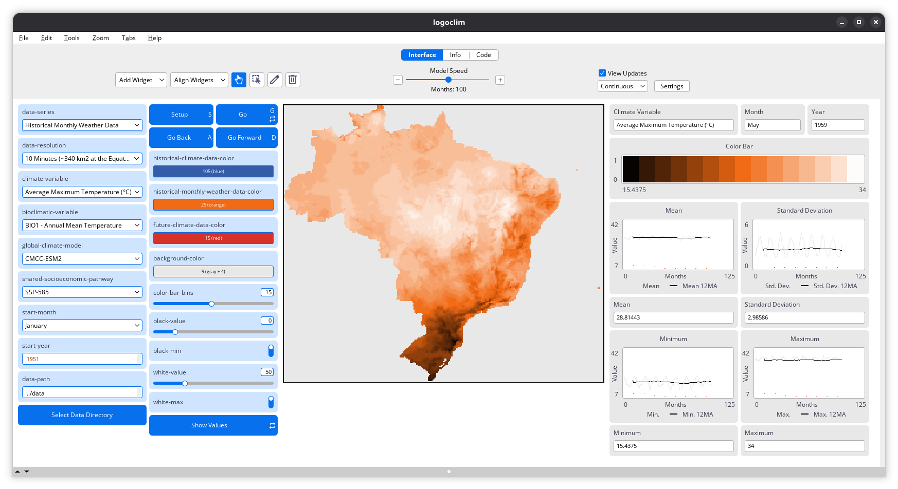Decrease model speed with minus button
This screenshot has width=898, height=489.
pyautogui.click(x=398, y=80)
